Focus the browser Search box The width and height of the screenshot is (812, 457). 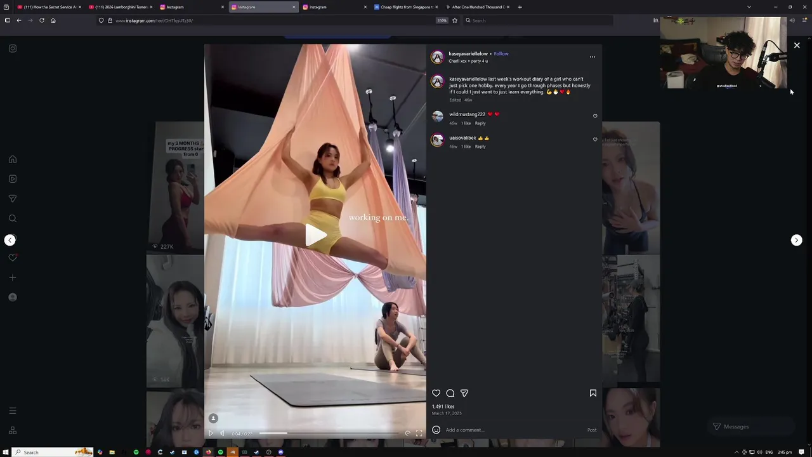coord(538,20)
